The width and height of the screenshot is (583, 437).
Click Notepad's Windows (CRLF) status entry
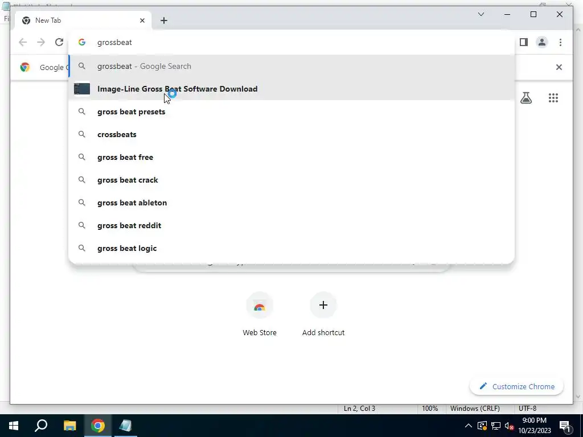[x=475, y=409]
